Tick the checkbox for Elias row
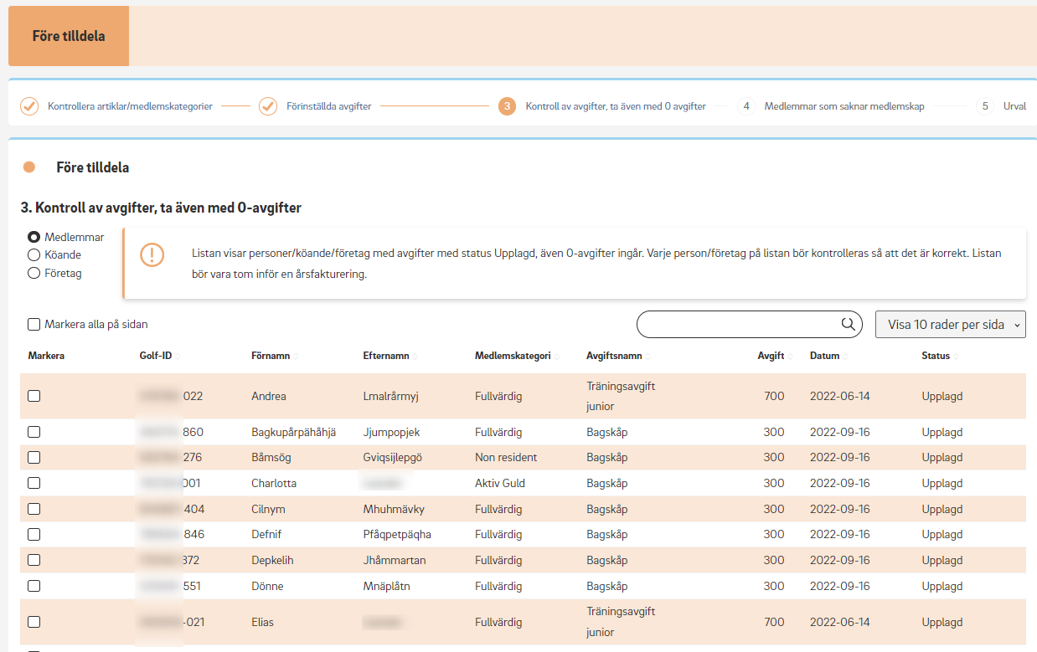 pos(34,622)
